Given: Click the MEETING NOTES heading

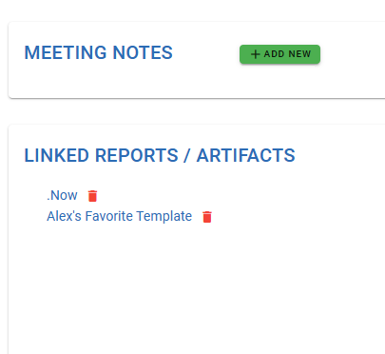Looking at the screenshot, I should pos(99,52).
